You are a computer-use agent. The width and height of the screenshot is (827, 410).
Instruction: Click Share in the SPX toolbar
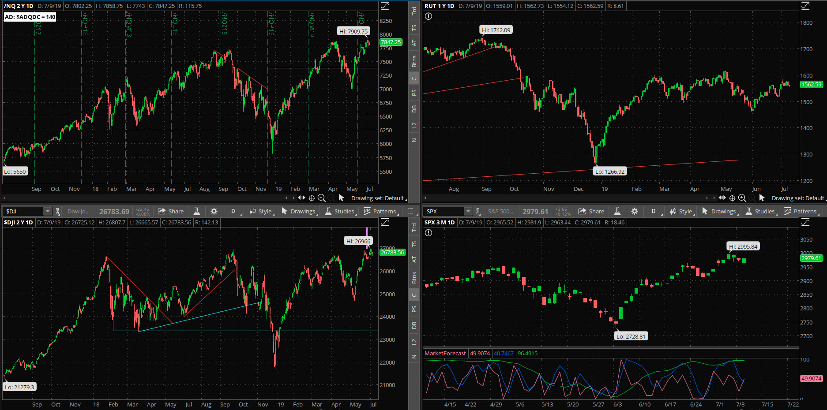pos(591,211)
